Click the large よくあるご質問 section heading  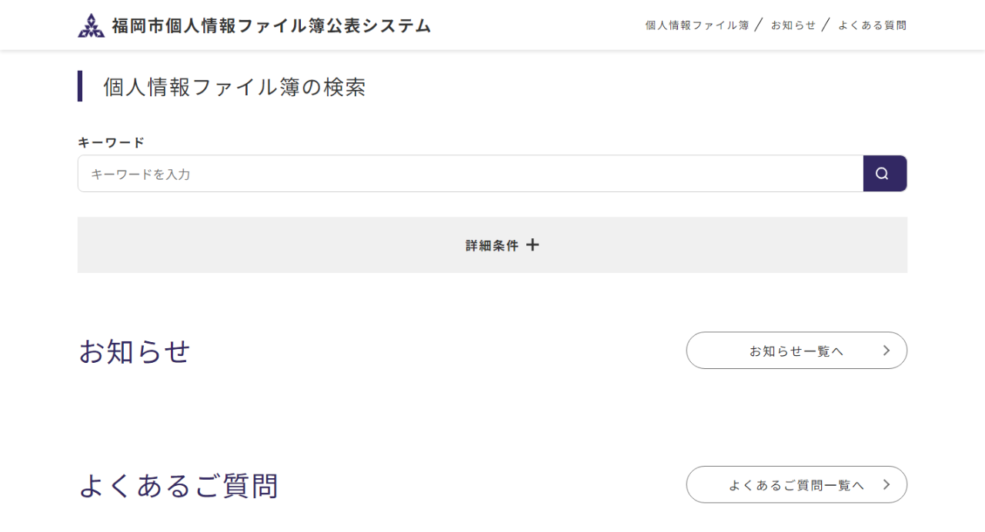(x=179, y=486)
